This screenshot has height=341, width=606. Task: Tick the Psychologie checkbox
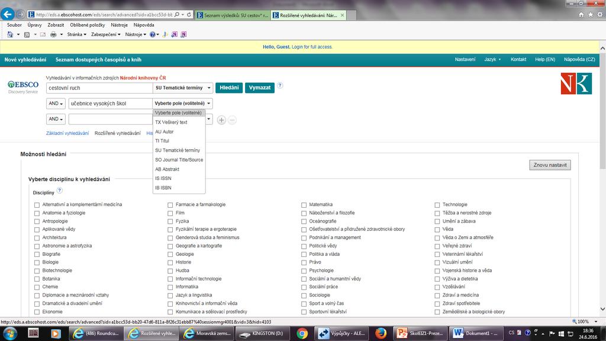(304, 271)
